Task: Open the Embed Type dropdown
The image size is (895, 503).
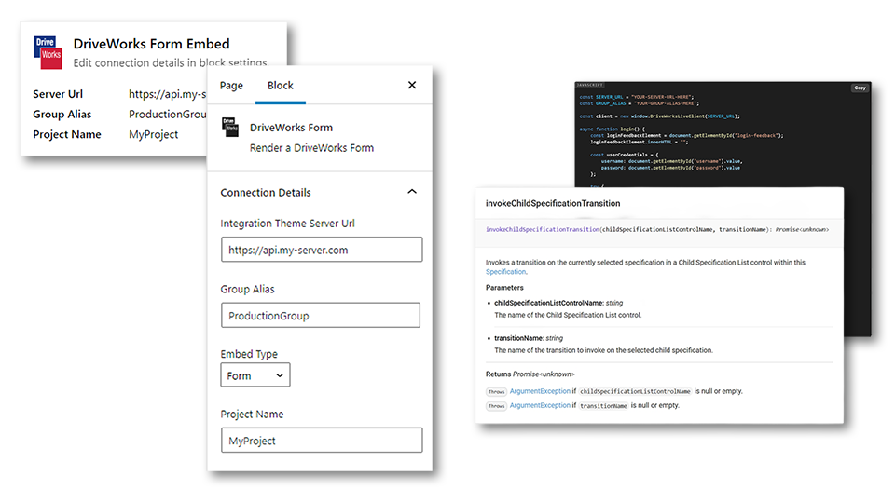Action: pos(255,375)
